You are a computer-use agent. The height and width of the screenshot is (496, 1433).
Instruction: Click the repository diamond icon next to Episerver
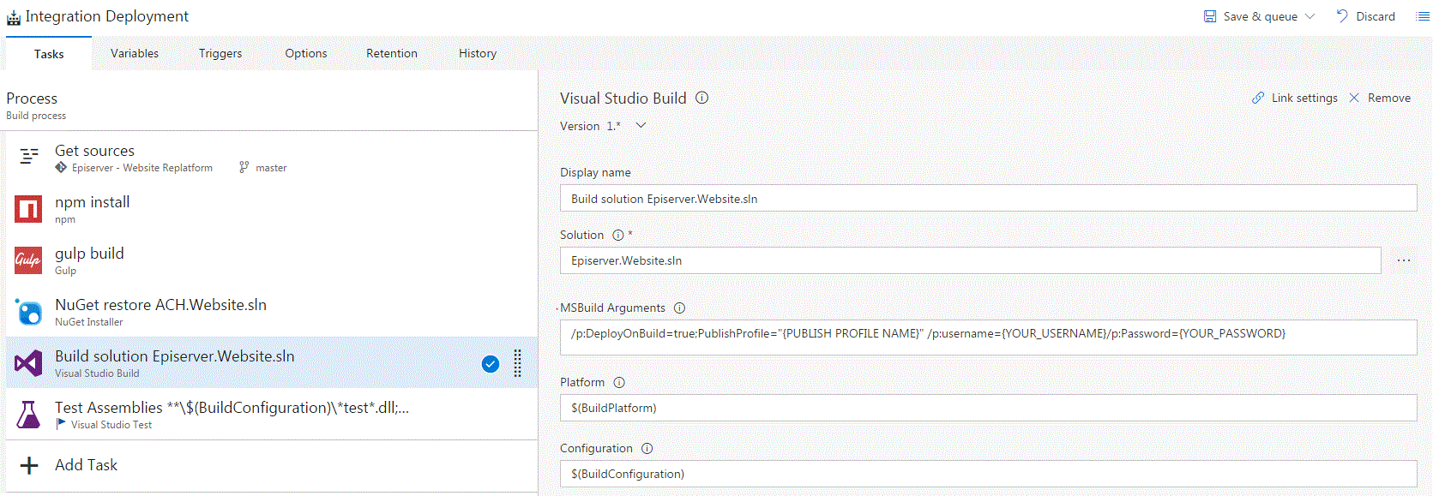(x=61, y=168)
